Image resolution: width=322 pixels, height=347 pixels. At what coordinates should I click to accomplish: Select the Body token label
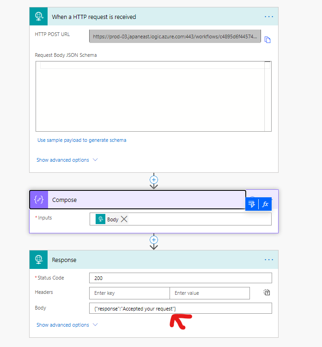113,219
